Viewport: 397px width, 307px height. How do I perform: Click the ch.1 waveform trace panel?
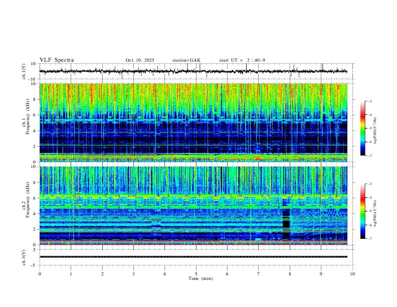(197, 71)
